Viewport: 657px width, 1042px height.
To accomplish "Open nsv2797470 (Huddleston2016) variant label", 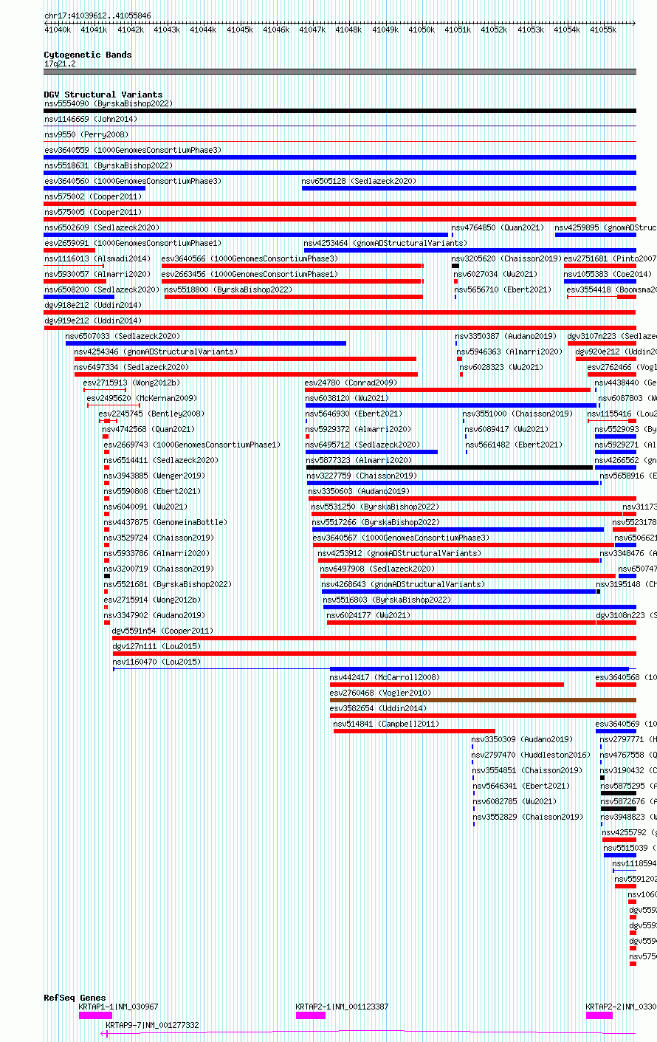I will coord(532,755).
